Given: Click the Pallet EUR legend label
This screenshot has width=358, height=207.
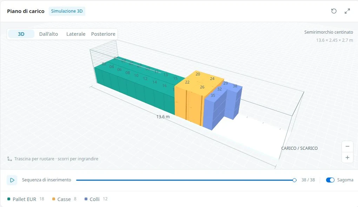Looking at the screenshot, I should (x=25, y=199).
